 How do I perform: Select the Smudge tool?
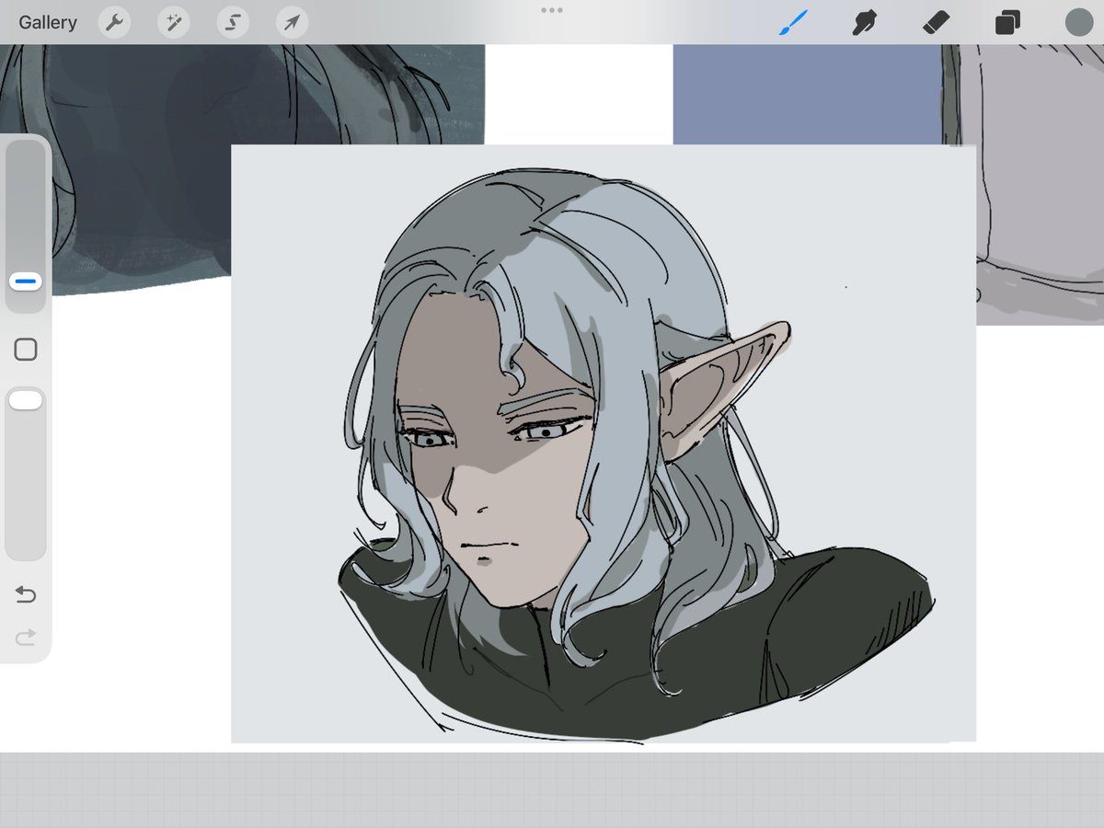(864, 22)
